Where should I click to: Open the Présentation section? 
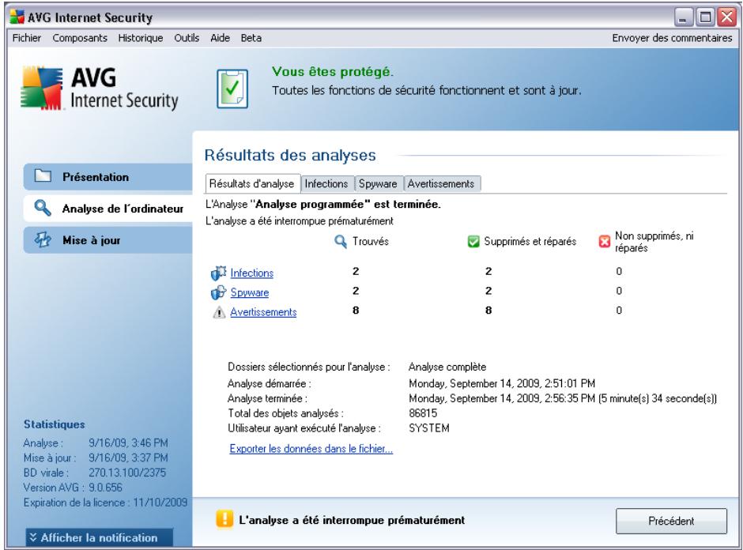[x=108, y=177]
